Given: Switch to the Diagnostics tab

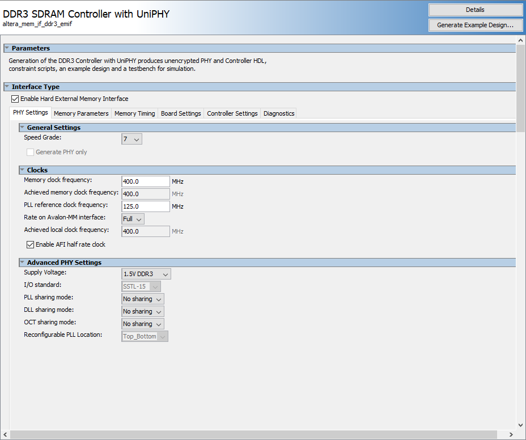Looking at the screenshot, I should [x=279, y=113].
